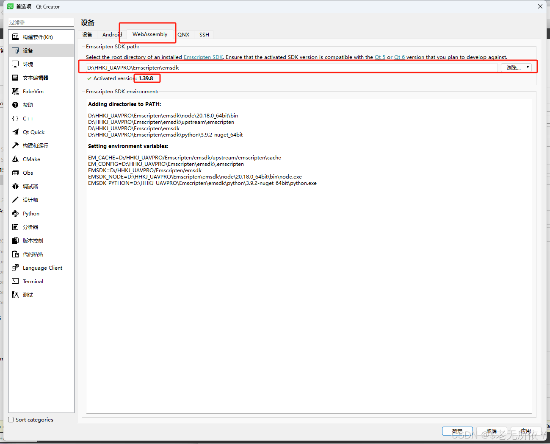Click the Kit (构建套件) sidebar icon

16,37
